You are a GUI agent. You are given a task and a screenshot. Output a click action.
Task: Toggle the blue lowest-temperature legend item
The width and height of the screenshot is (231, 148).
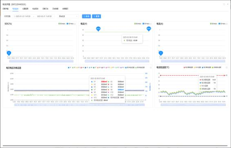[x=207, y=67]
